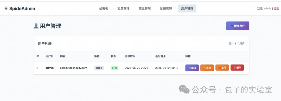Click the admin@techdaily.com email cell

73,68
